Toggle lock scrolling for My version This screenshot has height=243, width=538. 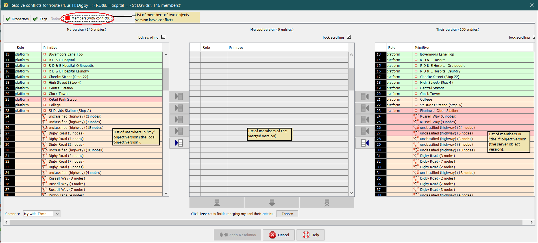(163, 37)
